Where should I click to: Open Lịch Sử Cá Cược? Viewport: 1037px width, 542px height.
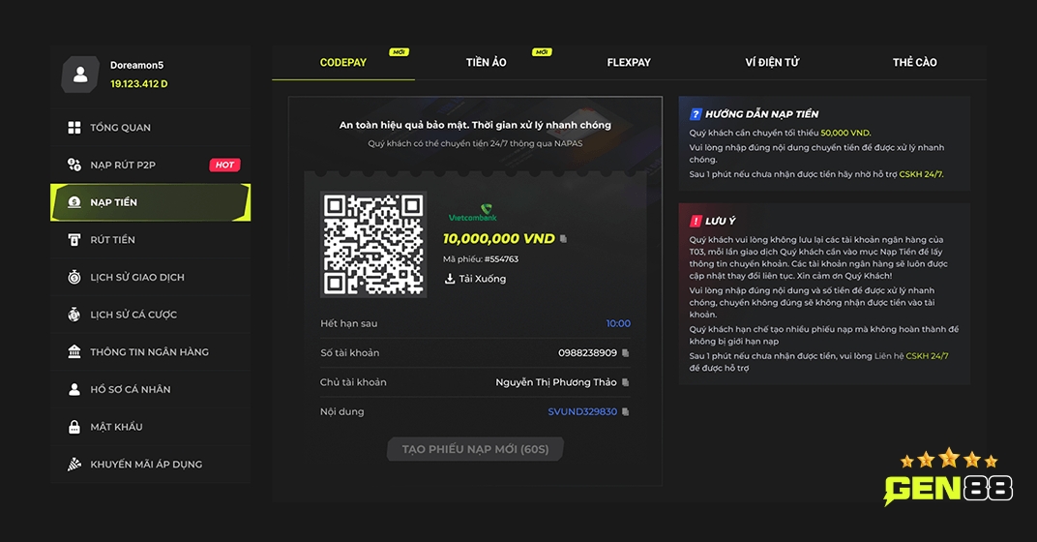[x=151, y=315]
